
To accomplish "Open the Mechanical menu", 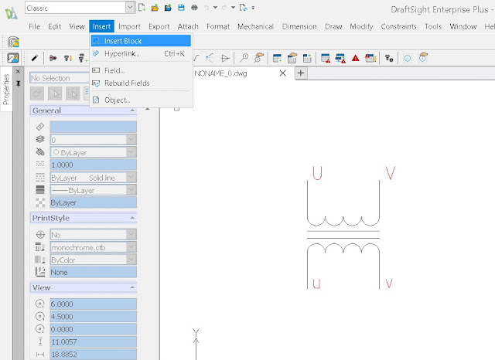I will coord(255,26).
